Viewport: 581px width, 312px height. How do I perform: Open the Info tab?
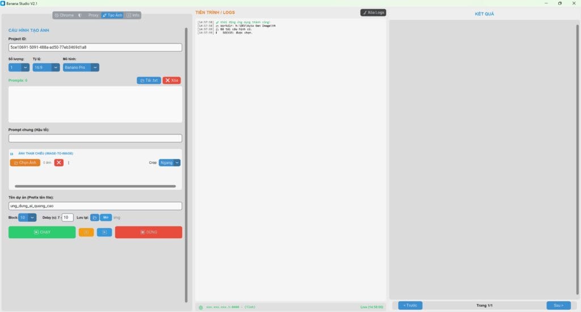click(x=133, y=15)
